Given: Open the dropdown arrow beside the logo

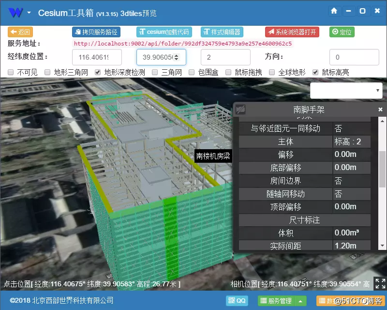Looking at the screenshot, I should 29,13.
